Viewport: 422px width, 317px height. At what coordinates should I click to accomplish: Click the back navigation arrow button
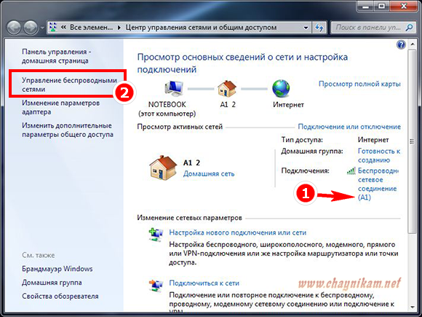click(14, 28)
